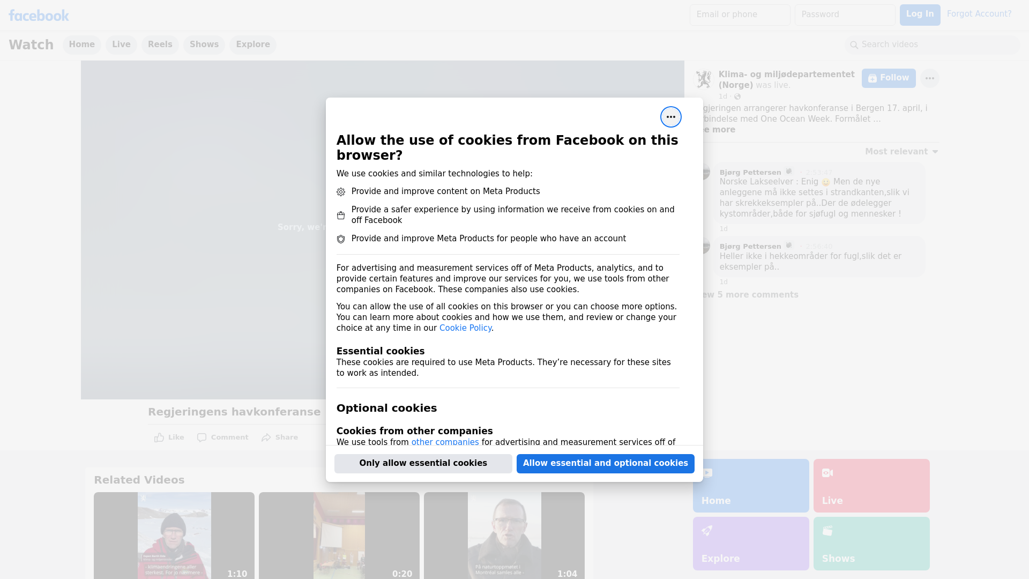Click Klima- og miljødepartementet page avatar

(x=703, y=79)
